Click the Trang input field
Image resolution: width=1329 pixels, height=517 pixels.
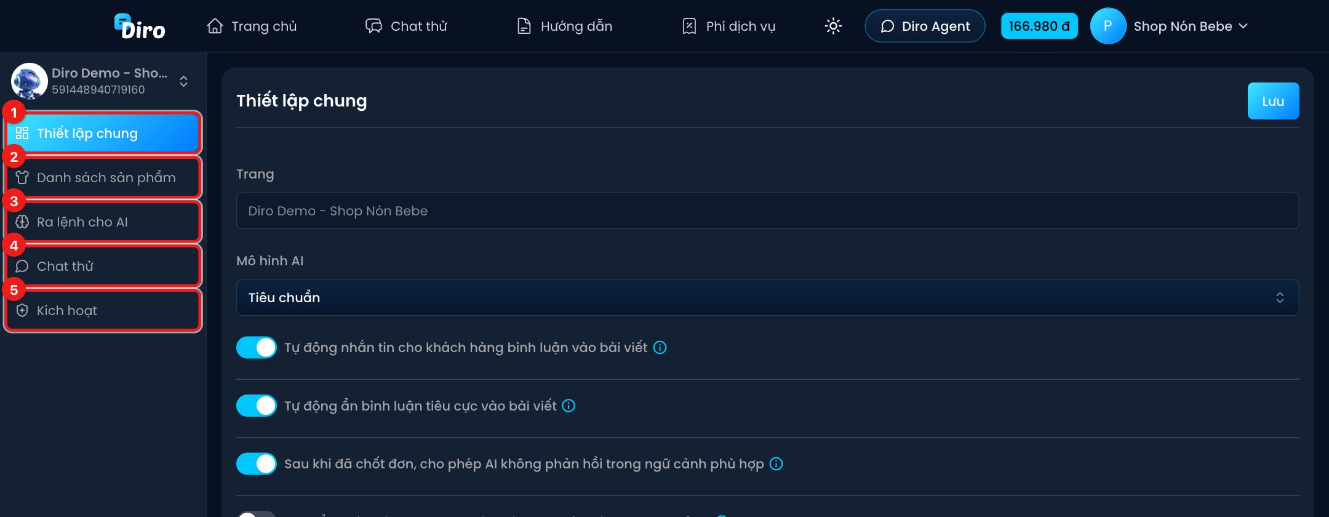767,210
